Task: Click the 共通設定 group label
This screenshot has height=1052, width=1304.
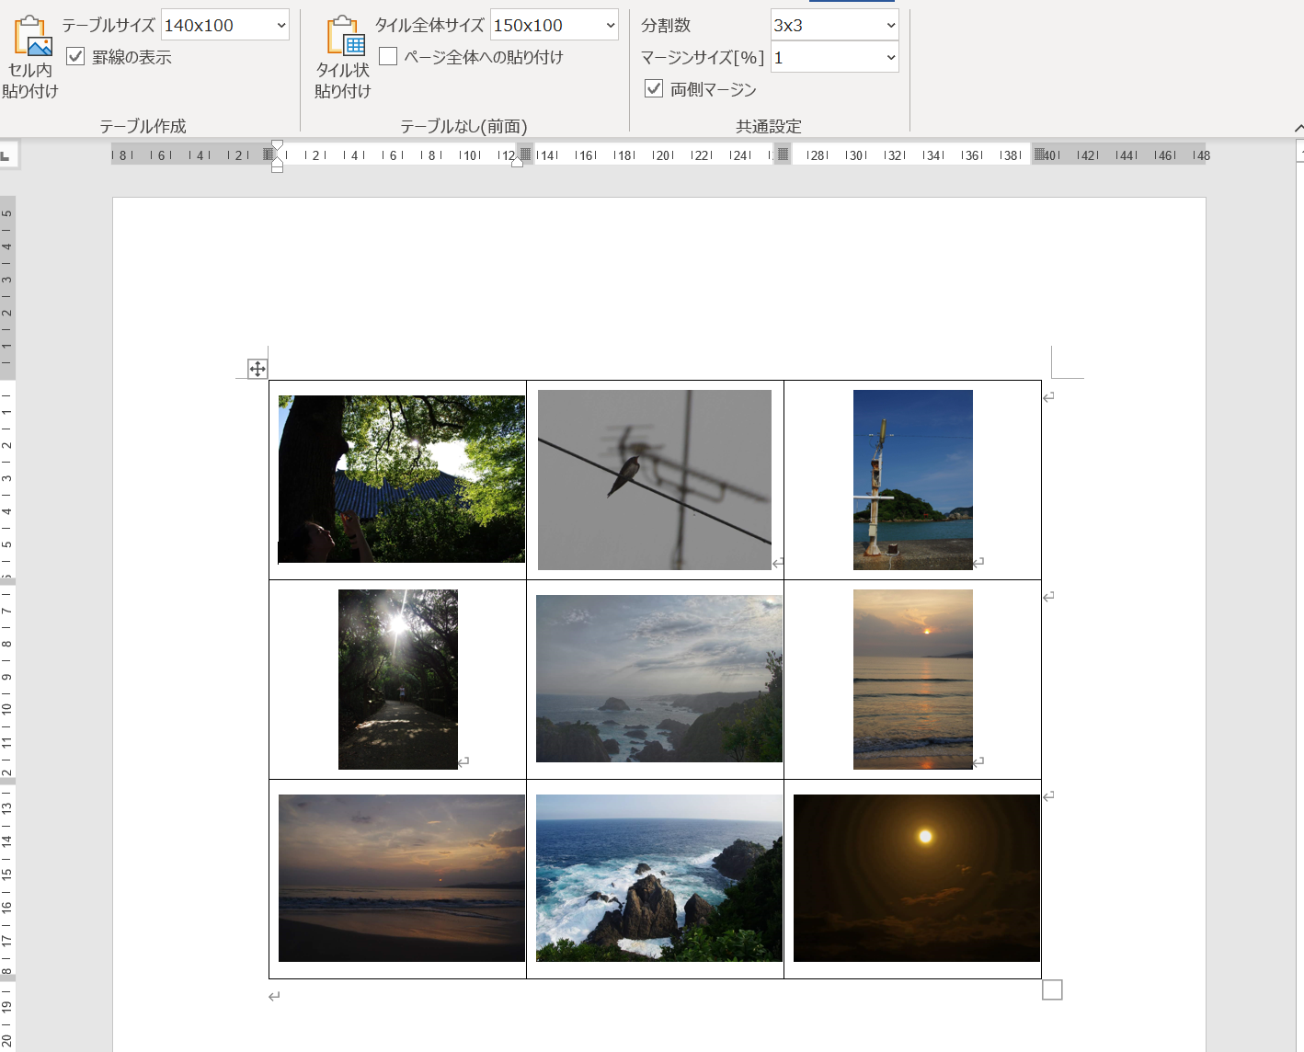Action: pos(769,126)
